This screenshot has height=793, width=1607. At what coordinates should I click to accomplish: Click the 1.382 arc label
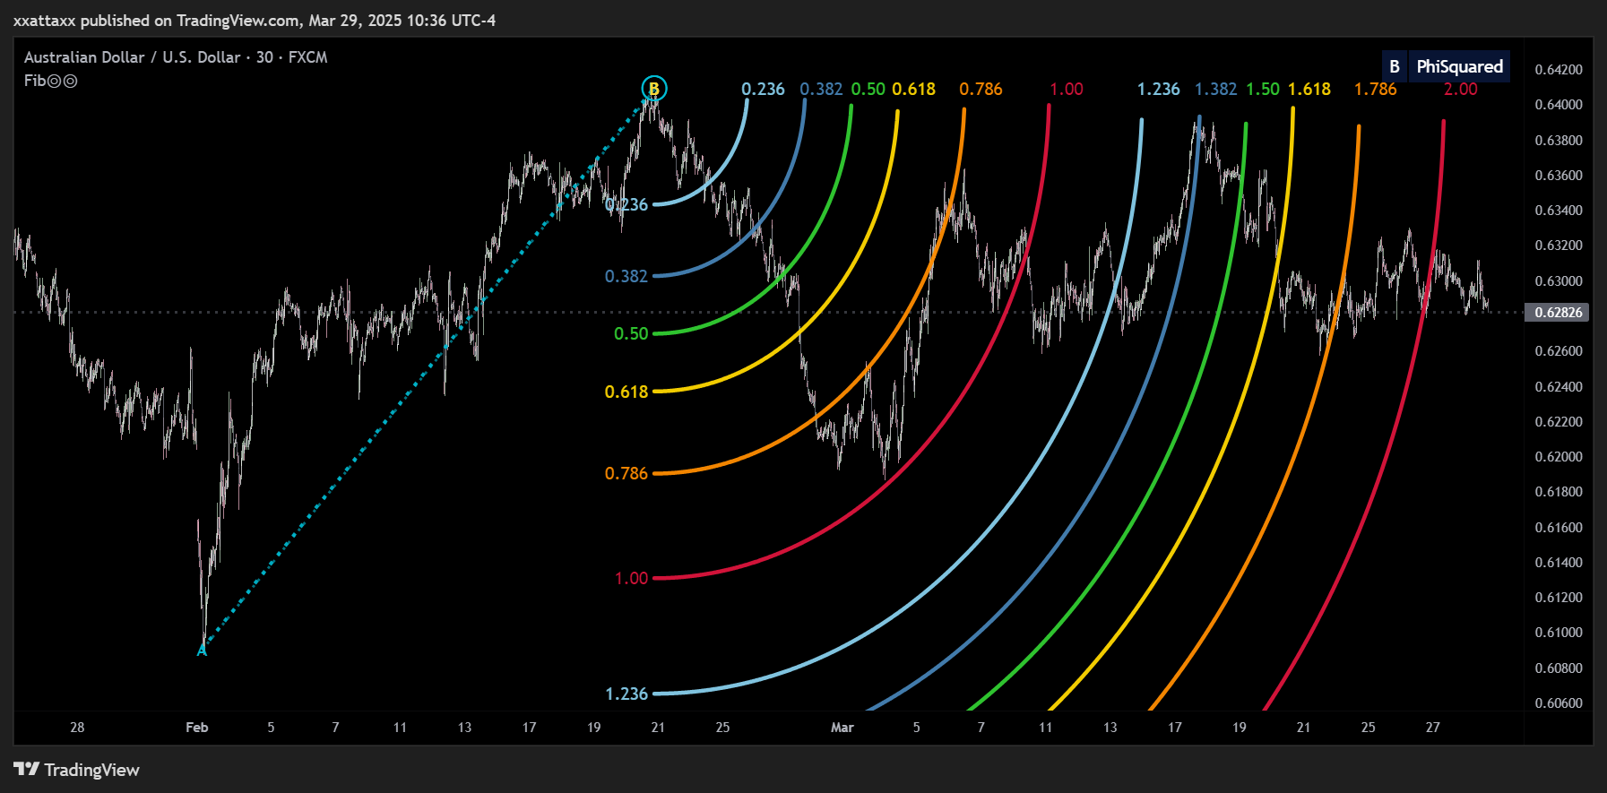(1215, 89)
